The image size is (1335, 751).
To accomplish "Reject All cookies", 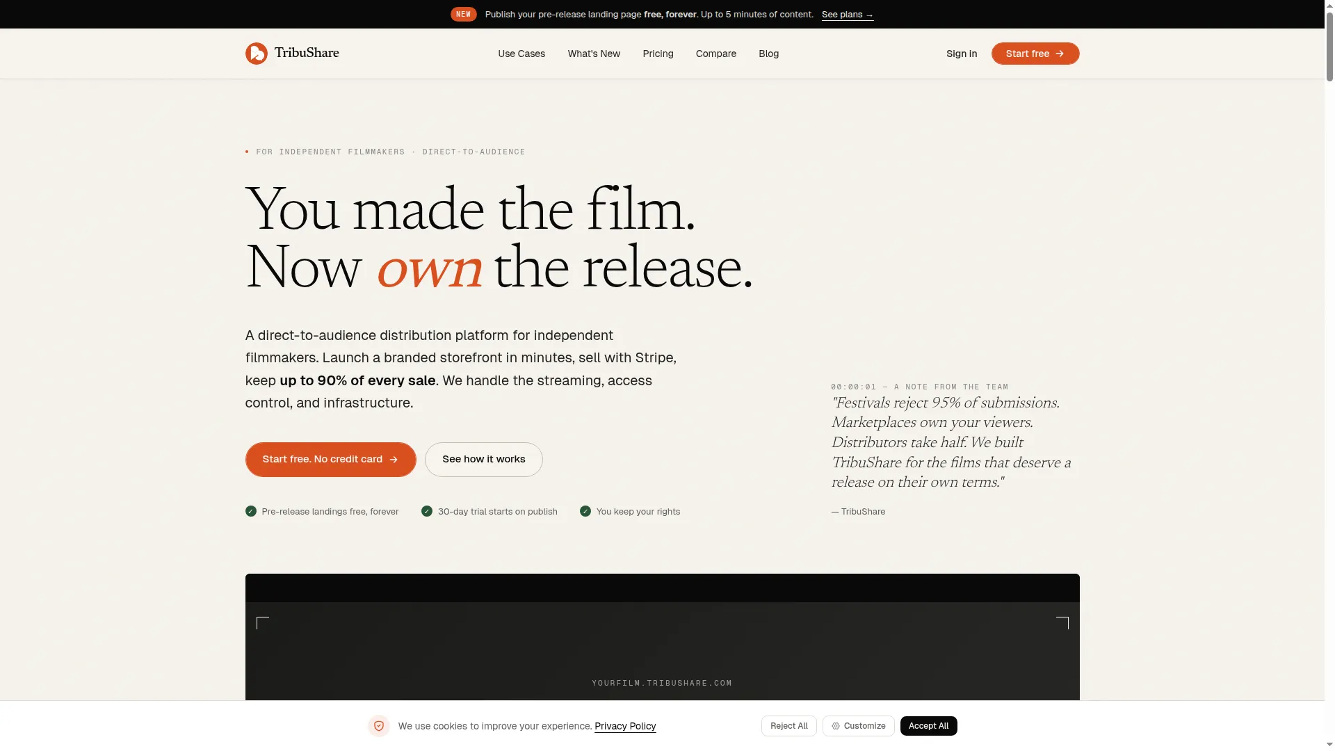I will point(789,726).
